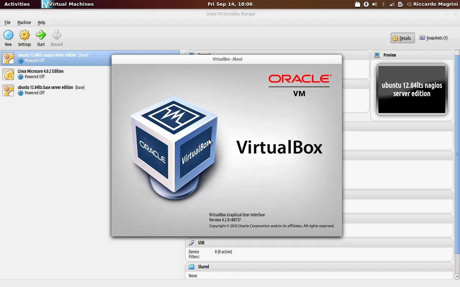
Task: Click the details pane scrollbar down arrow
Action: 457,277
